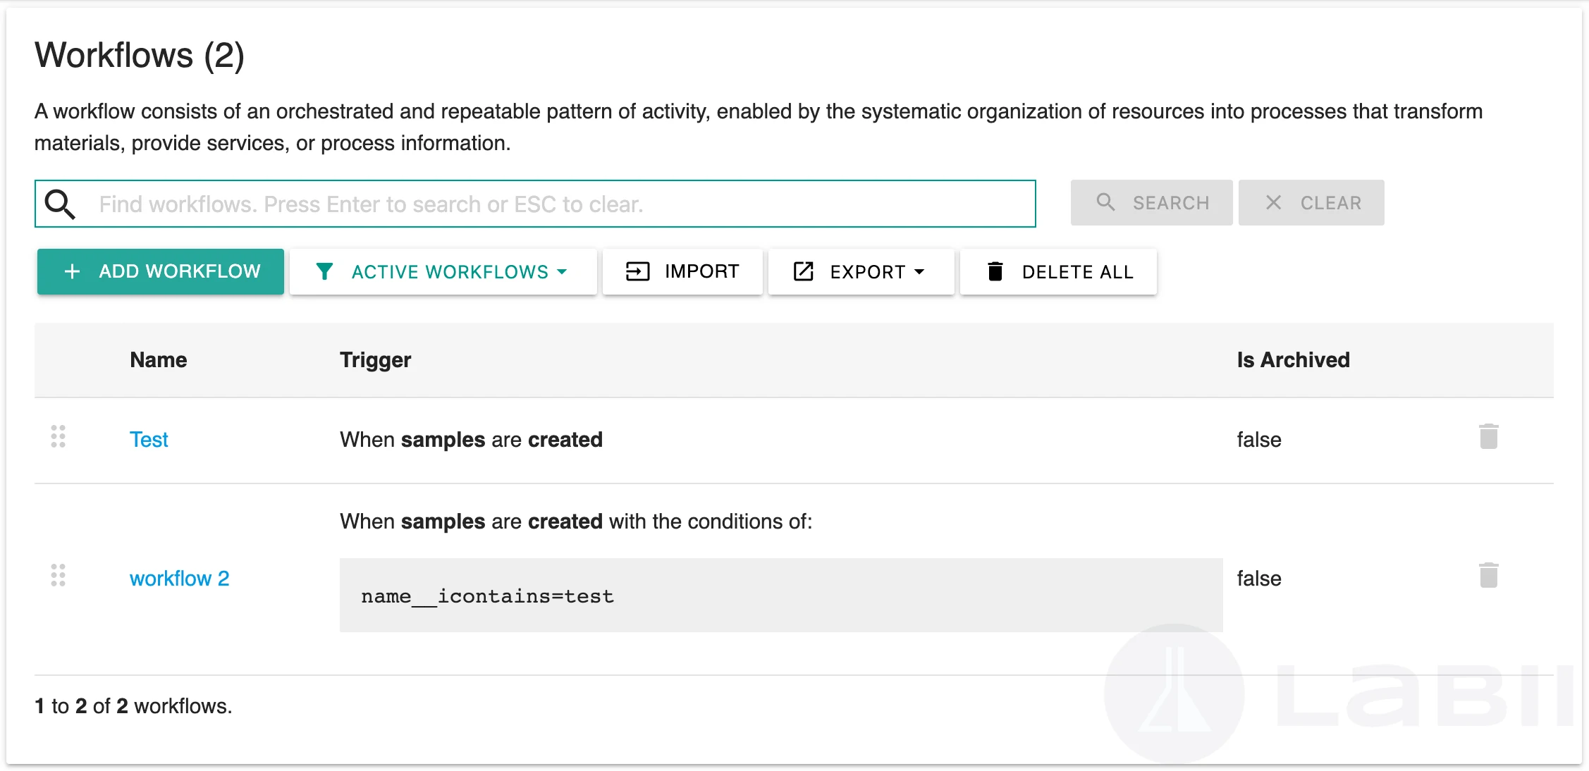Grab the drag handle for Test row
Viewport: 1589px width, 771px height.
[59, 437]
